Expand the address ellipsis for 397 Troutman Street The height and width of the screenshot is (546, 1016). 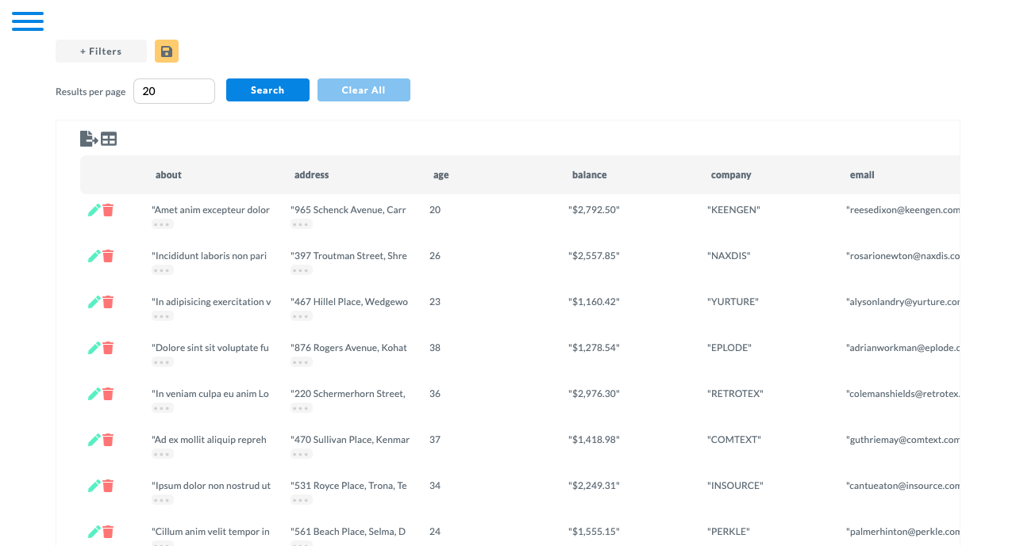[x=301, y=271]
